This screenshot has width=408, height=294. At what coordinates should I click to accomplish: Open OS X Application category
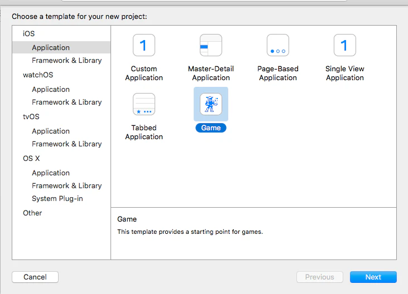(51, 173)
